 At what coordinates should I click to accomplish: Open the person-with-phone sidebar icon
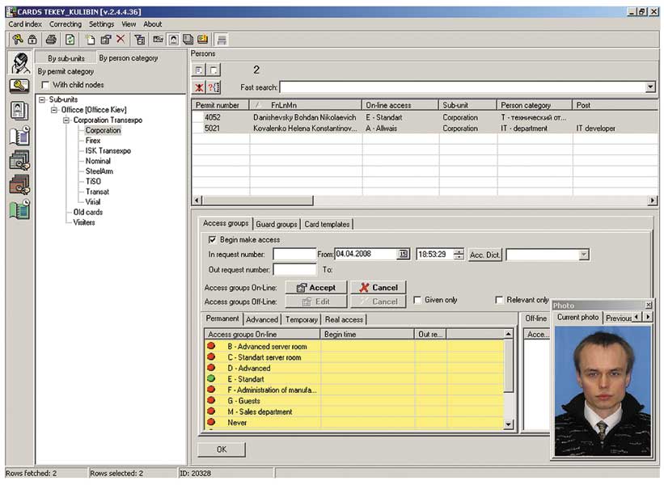point(19,63)
